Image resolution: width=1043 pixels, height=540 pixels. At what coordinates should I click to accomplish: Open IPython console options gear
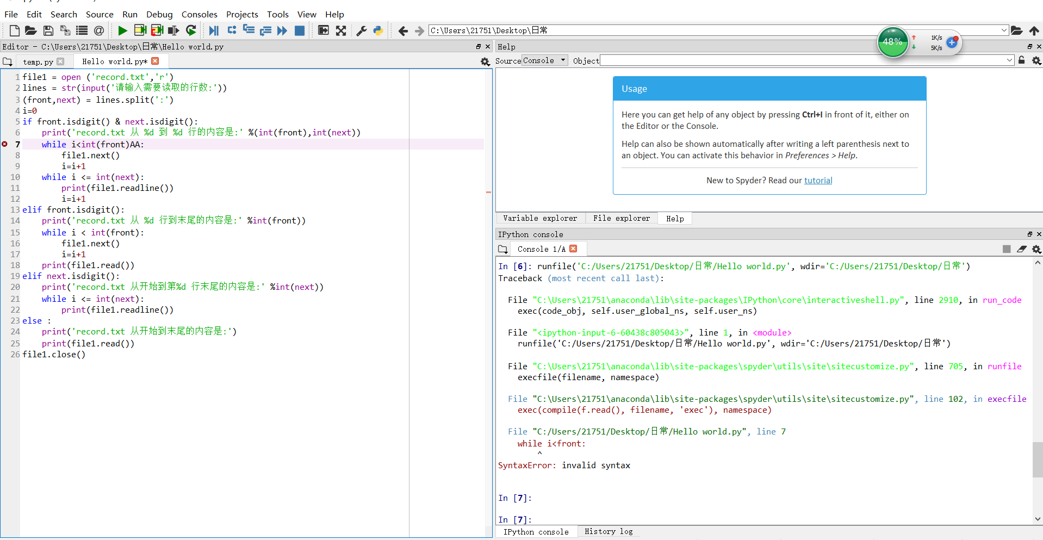[1036, 249]
